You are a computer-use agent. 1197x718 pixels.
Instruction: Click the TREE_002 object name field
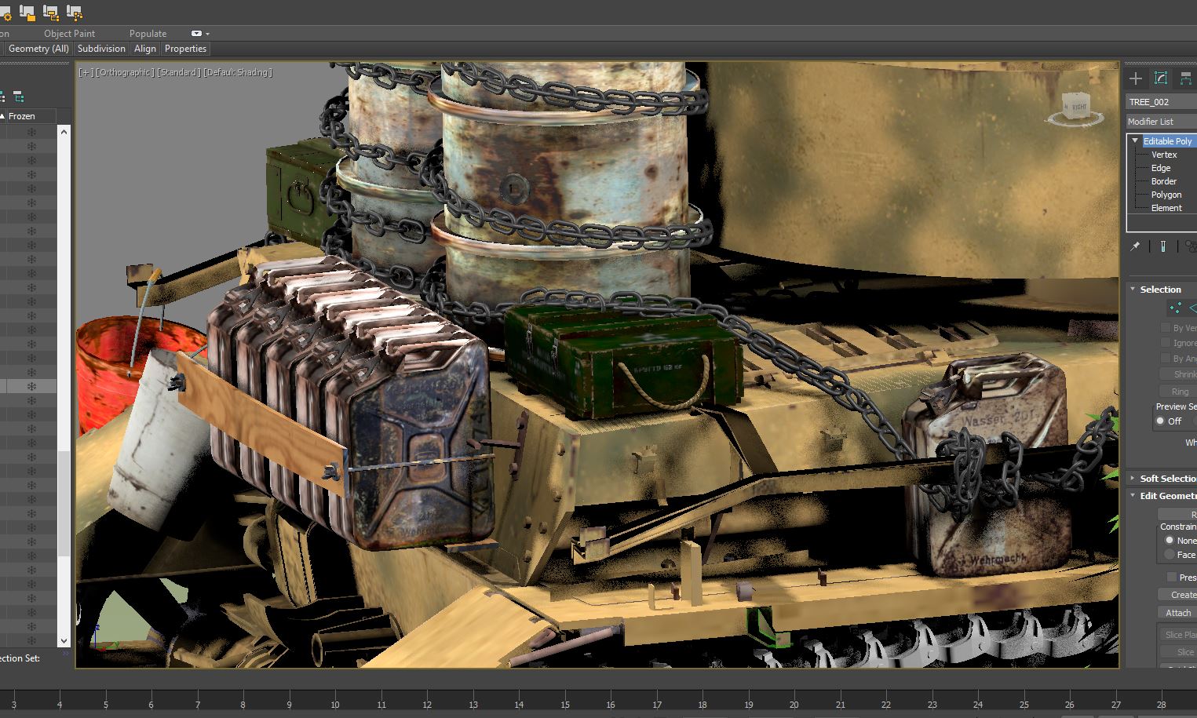click(x=1161, y=102)
